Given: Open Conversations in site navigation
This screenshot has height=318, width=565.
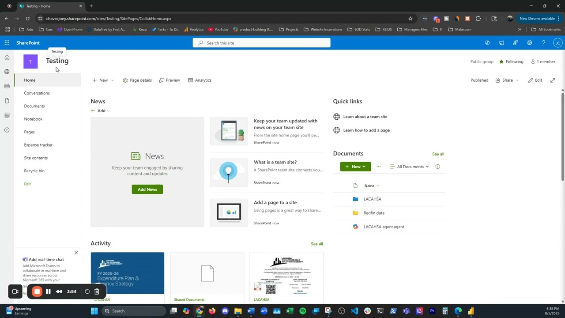Looking at the screenshot, I should coord(48,93).
